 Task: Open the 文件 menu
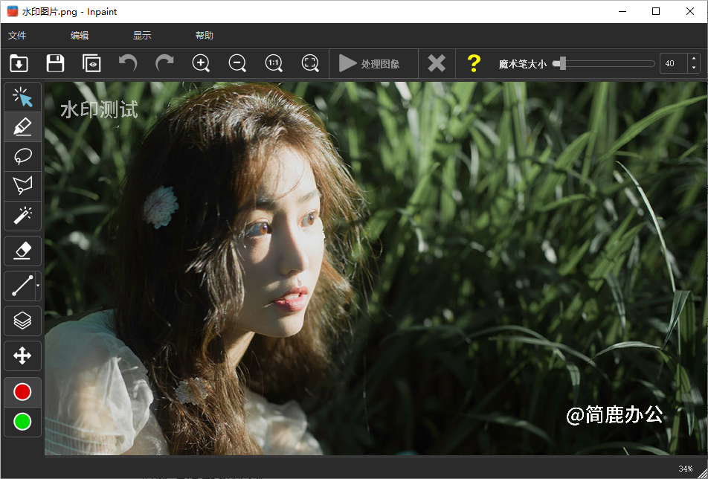[x=18, y=35]
